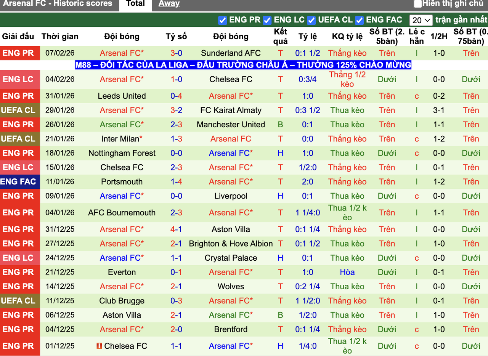Click the M88 La Liga partner banner
This screenshot has height=356, width=488.
[243, 65]
